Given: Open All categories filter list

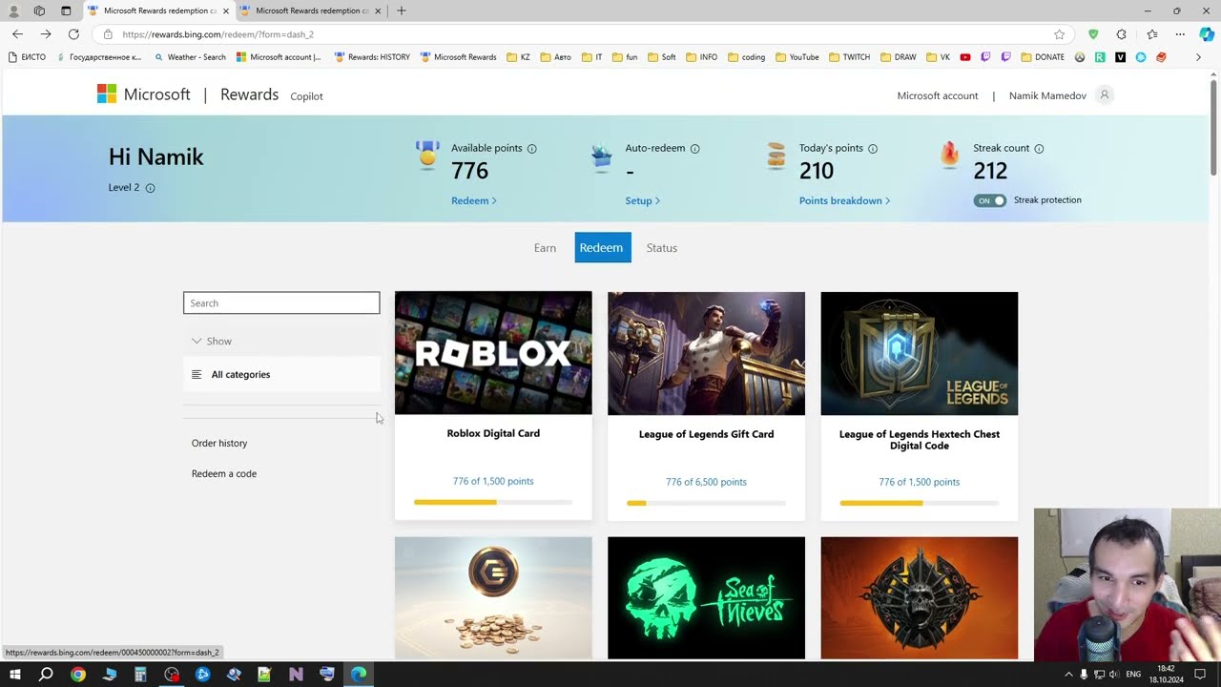Looking at the screenshot, I should [x=281, y=374].
